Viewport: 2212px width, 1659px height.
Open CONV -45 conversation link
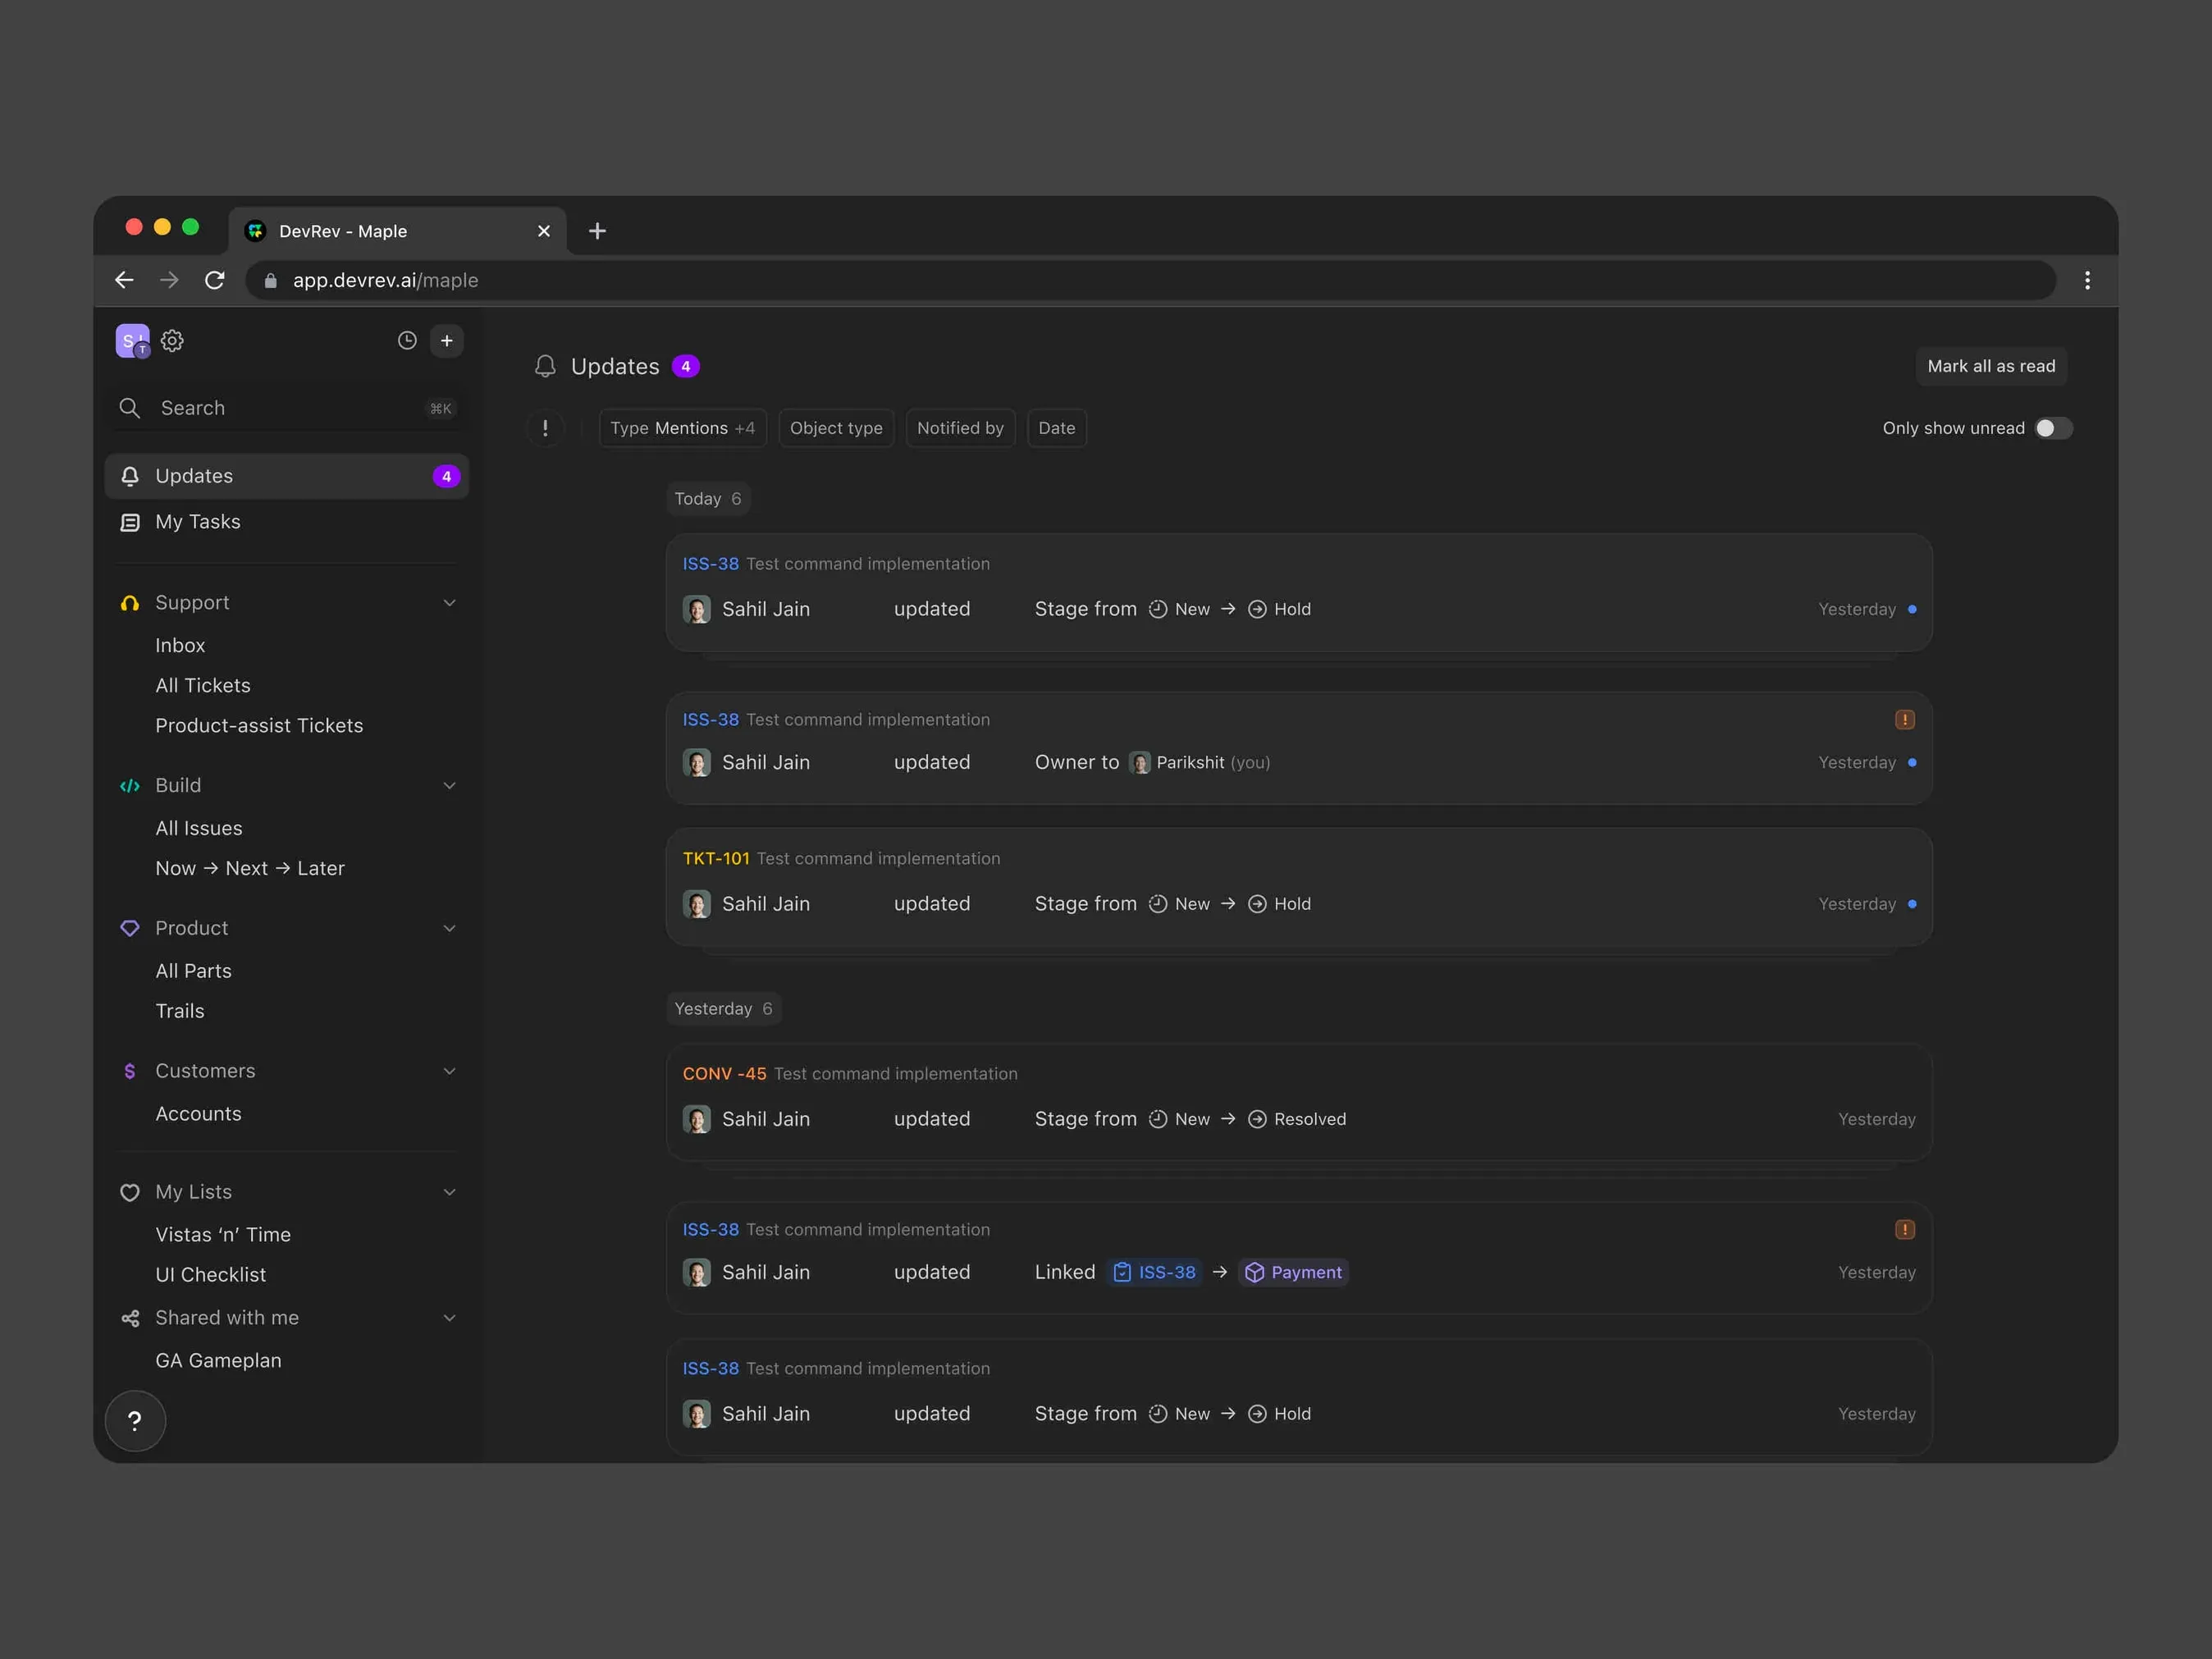click(x=725, y=1074)
